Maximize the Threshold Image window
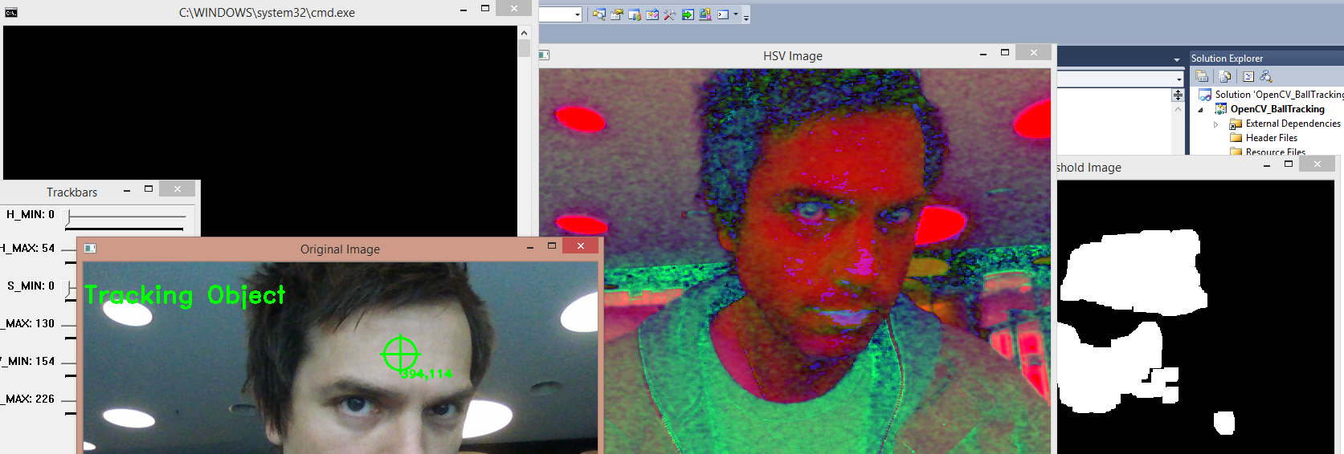Image resolution: width=1344 pixels, height=454 pixels. pos(1289,164)
